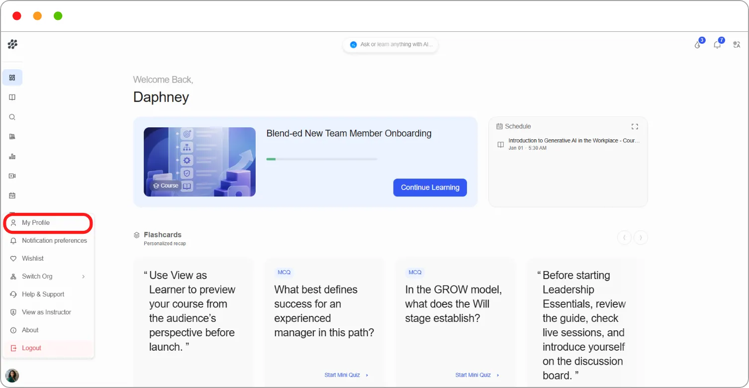Click Logout in the profile menu

pos(48,348)
